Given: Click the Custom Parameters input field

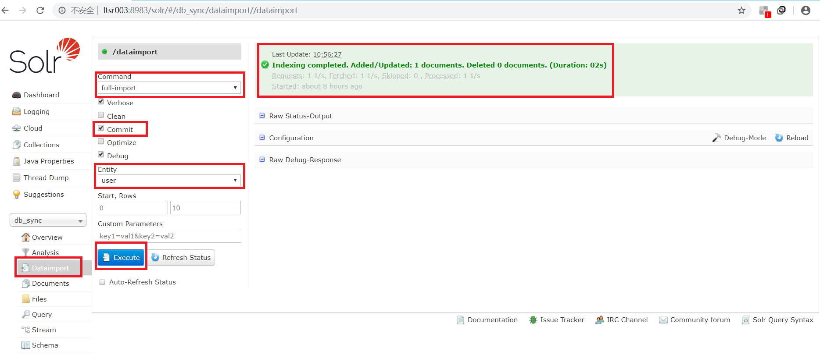Looking at the screenshot, I should [169, 236].
